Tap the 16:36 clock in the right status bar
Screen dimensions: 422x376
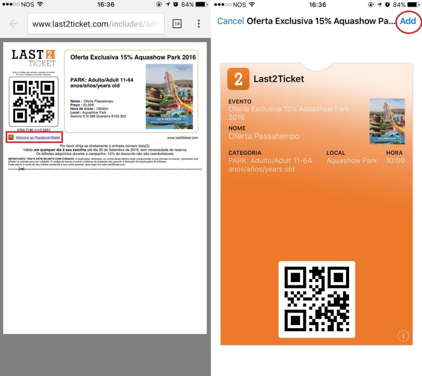pyautogui.click(x=317, y=5)
